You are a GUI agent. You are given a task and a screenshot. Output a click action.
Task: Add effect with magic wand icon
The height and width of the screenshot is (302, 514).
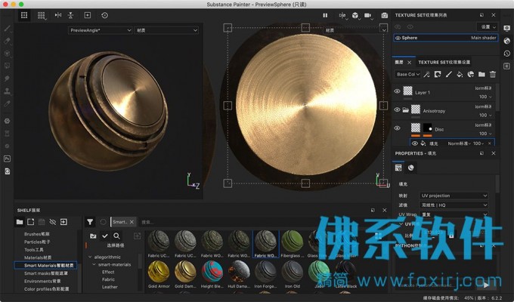pyautogui.click(x=426, y=74)
